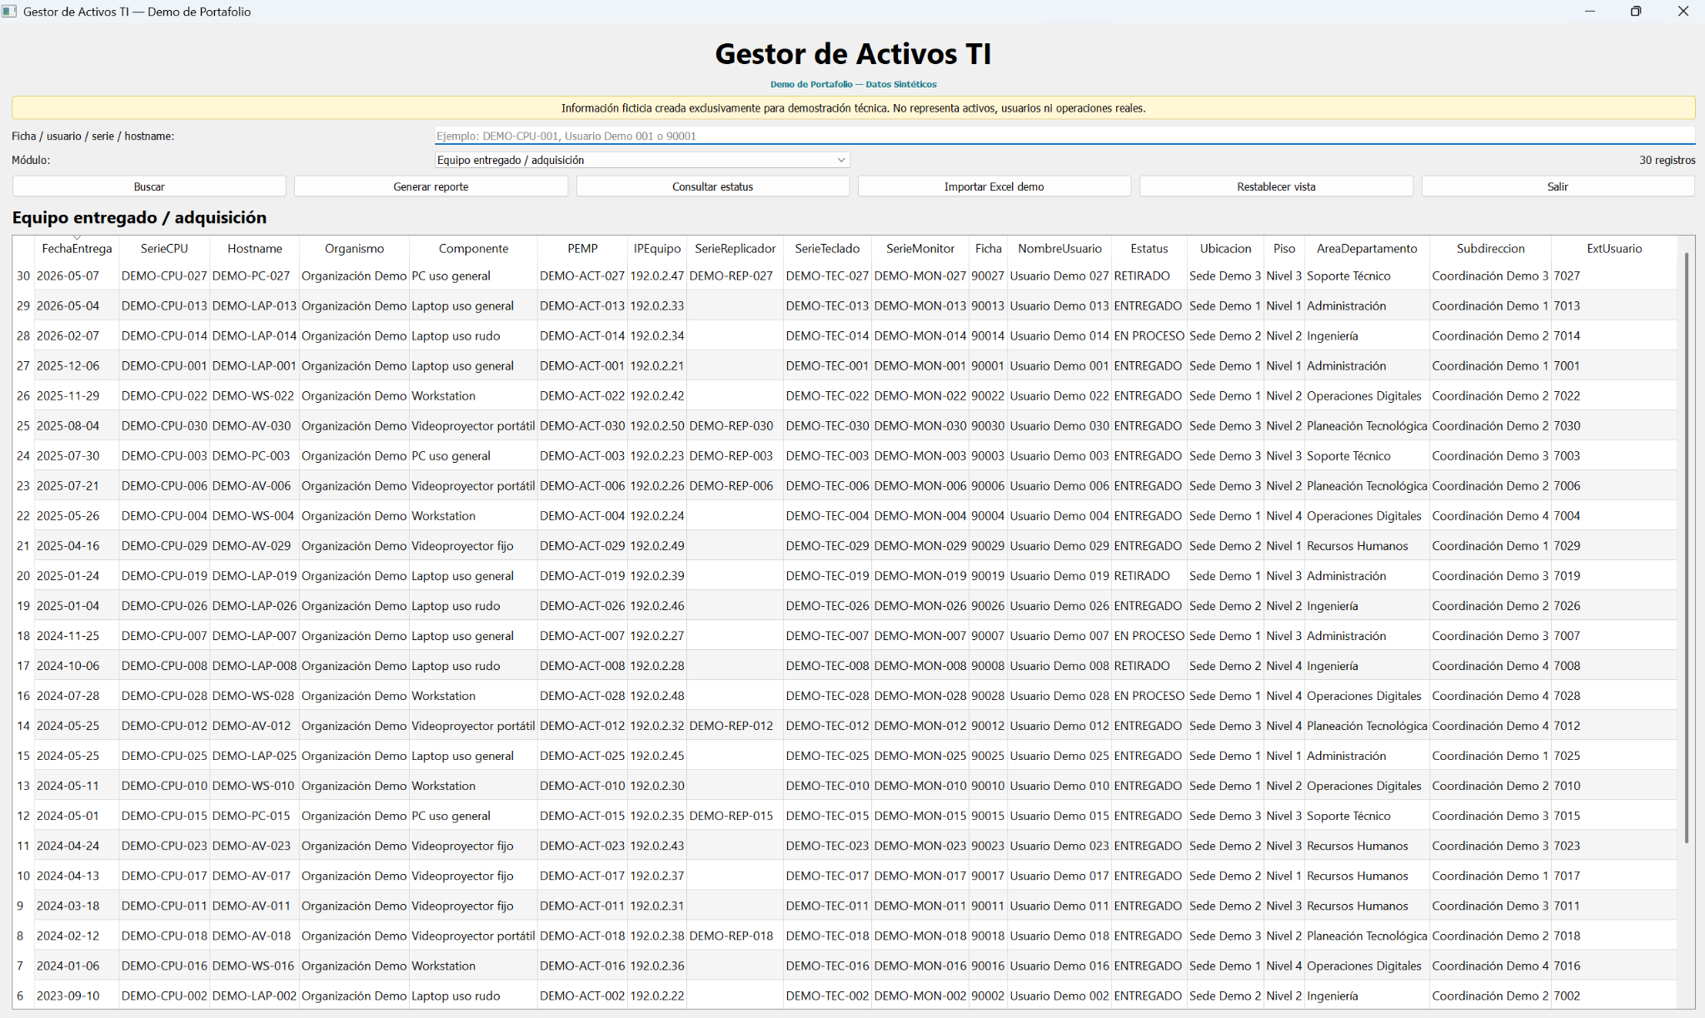Maximize or restore the application window
1705x1018 pixels.
point(1636,11)
